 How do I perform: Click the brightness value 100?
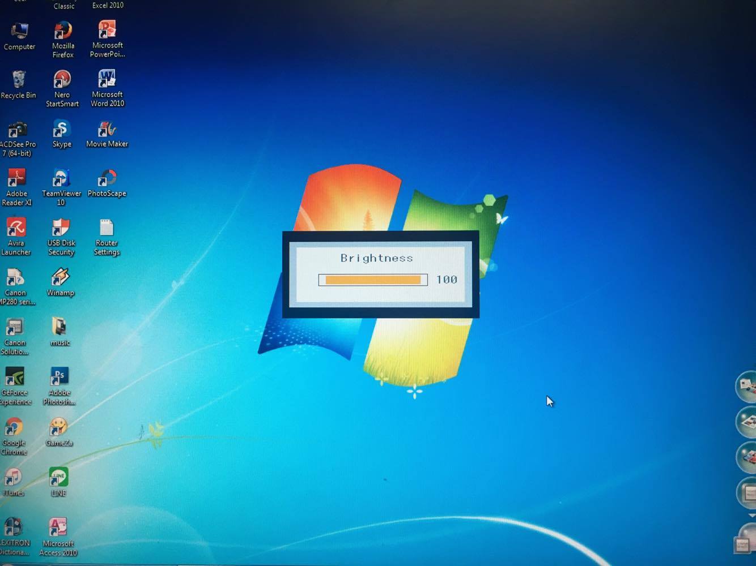click(447, 280)
